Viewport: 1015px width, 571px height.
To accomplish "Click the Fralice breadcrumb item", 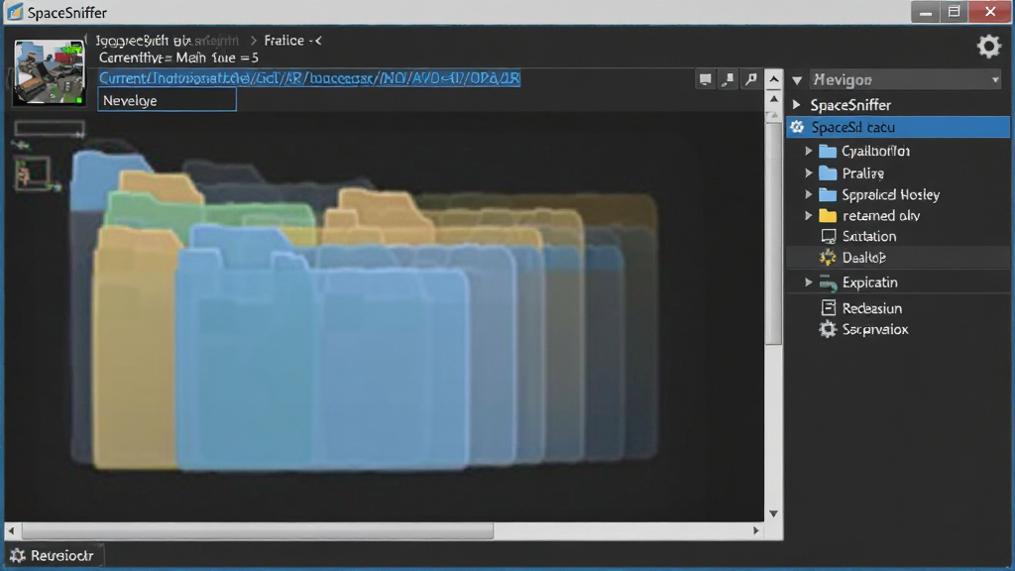I will [x=284, y=40].
